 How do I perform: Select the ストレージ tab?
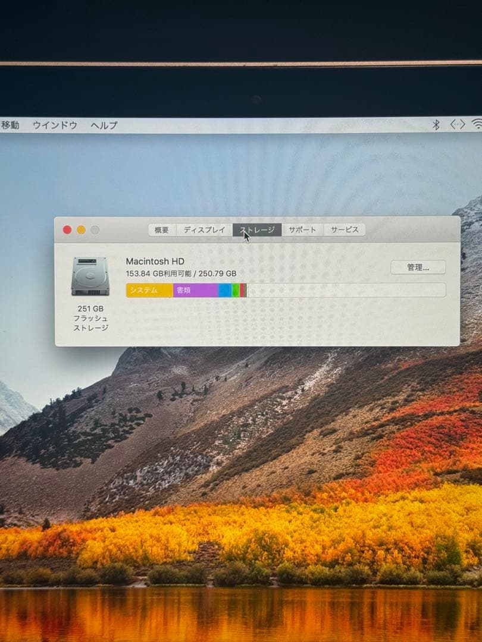(257, 228)
